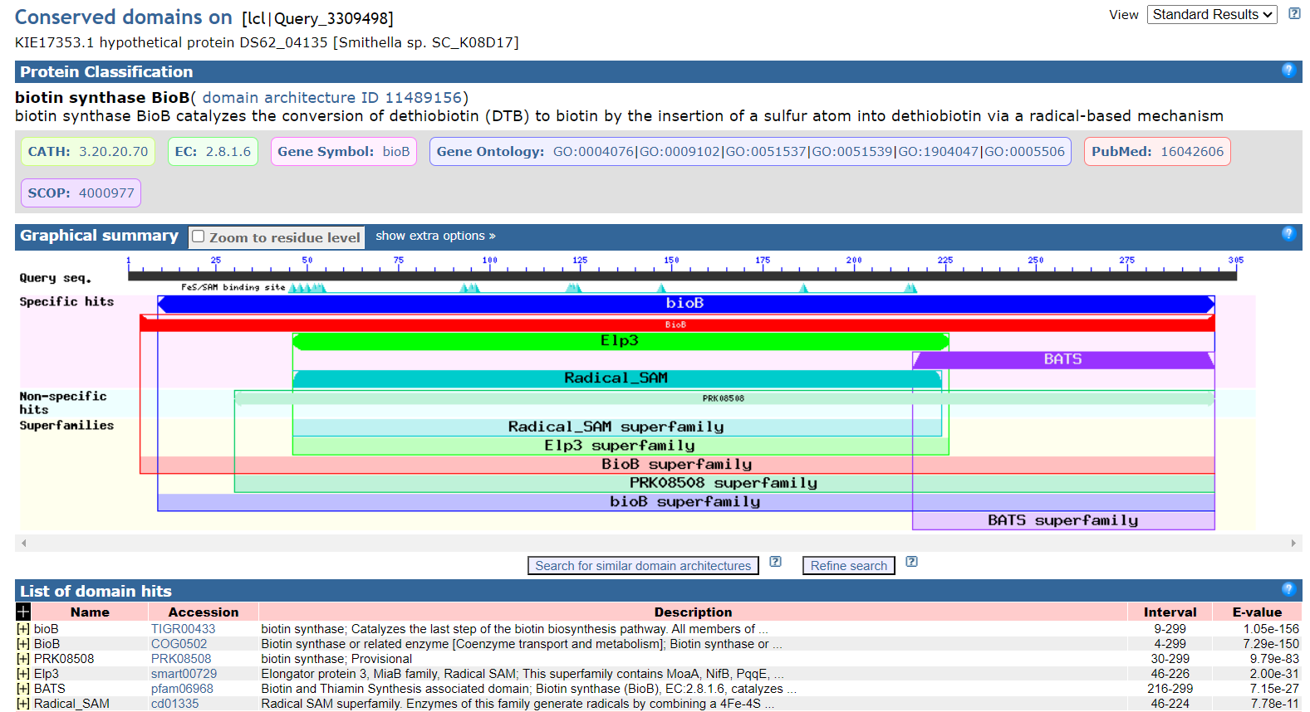Viewport: 1310px width, 712px height.
Task: Expand the PRK08508 hit row
Action: tap(23, 659)
